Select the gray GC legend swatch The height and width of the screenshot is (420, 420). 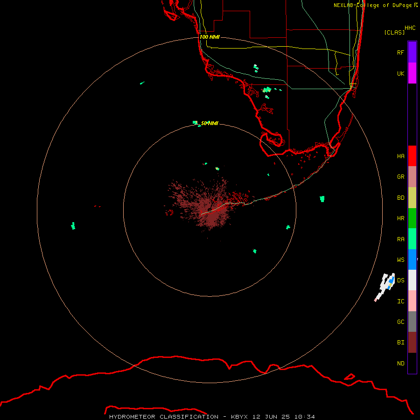pos(412,322)
